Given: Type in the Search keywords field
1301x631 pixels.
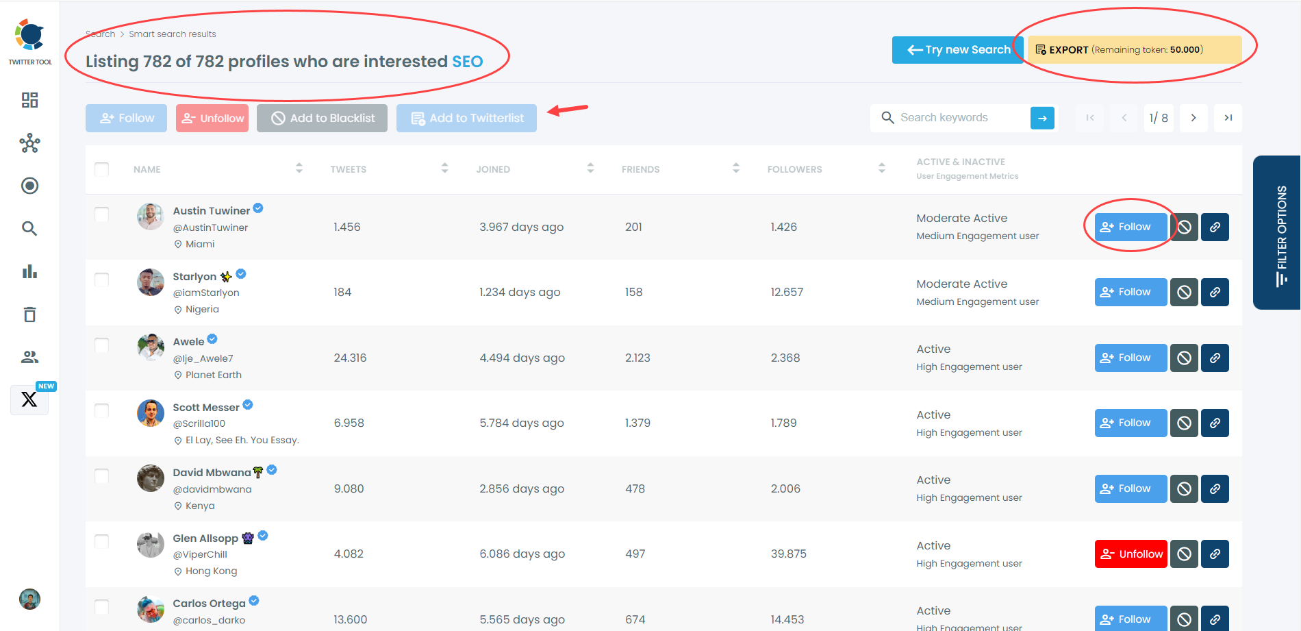Looking at the screenshot, I should click(x=959, y=117).
